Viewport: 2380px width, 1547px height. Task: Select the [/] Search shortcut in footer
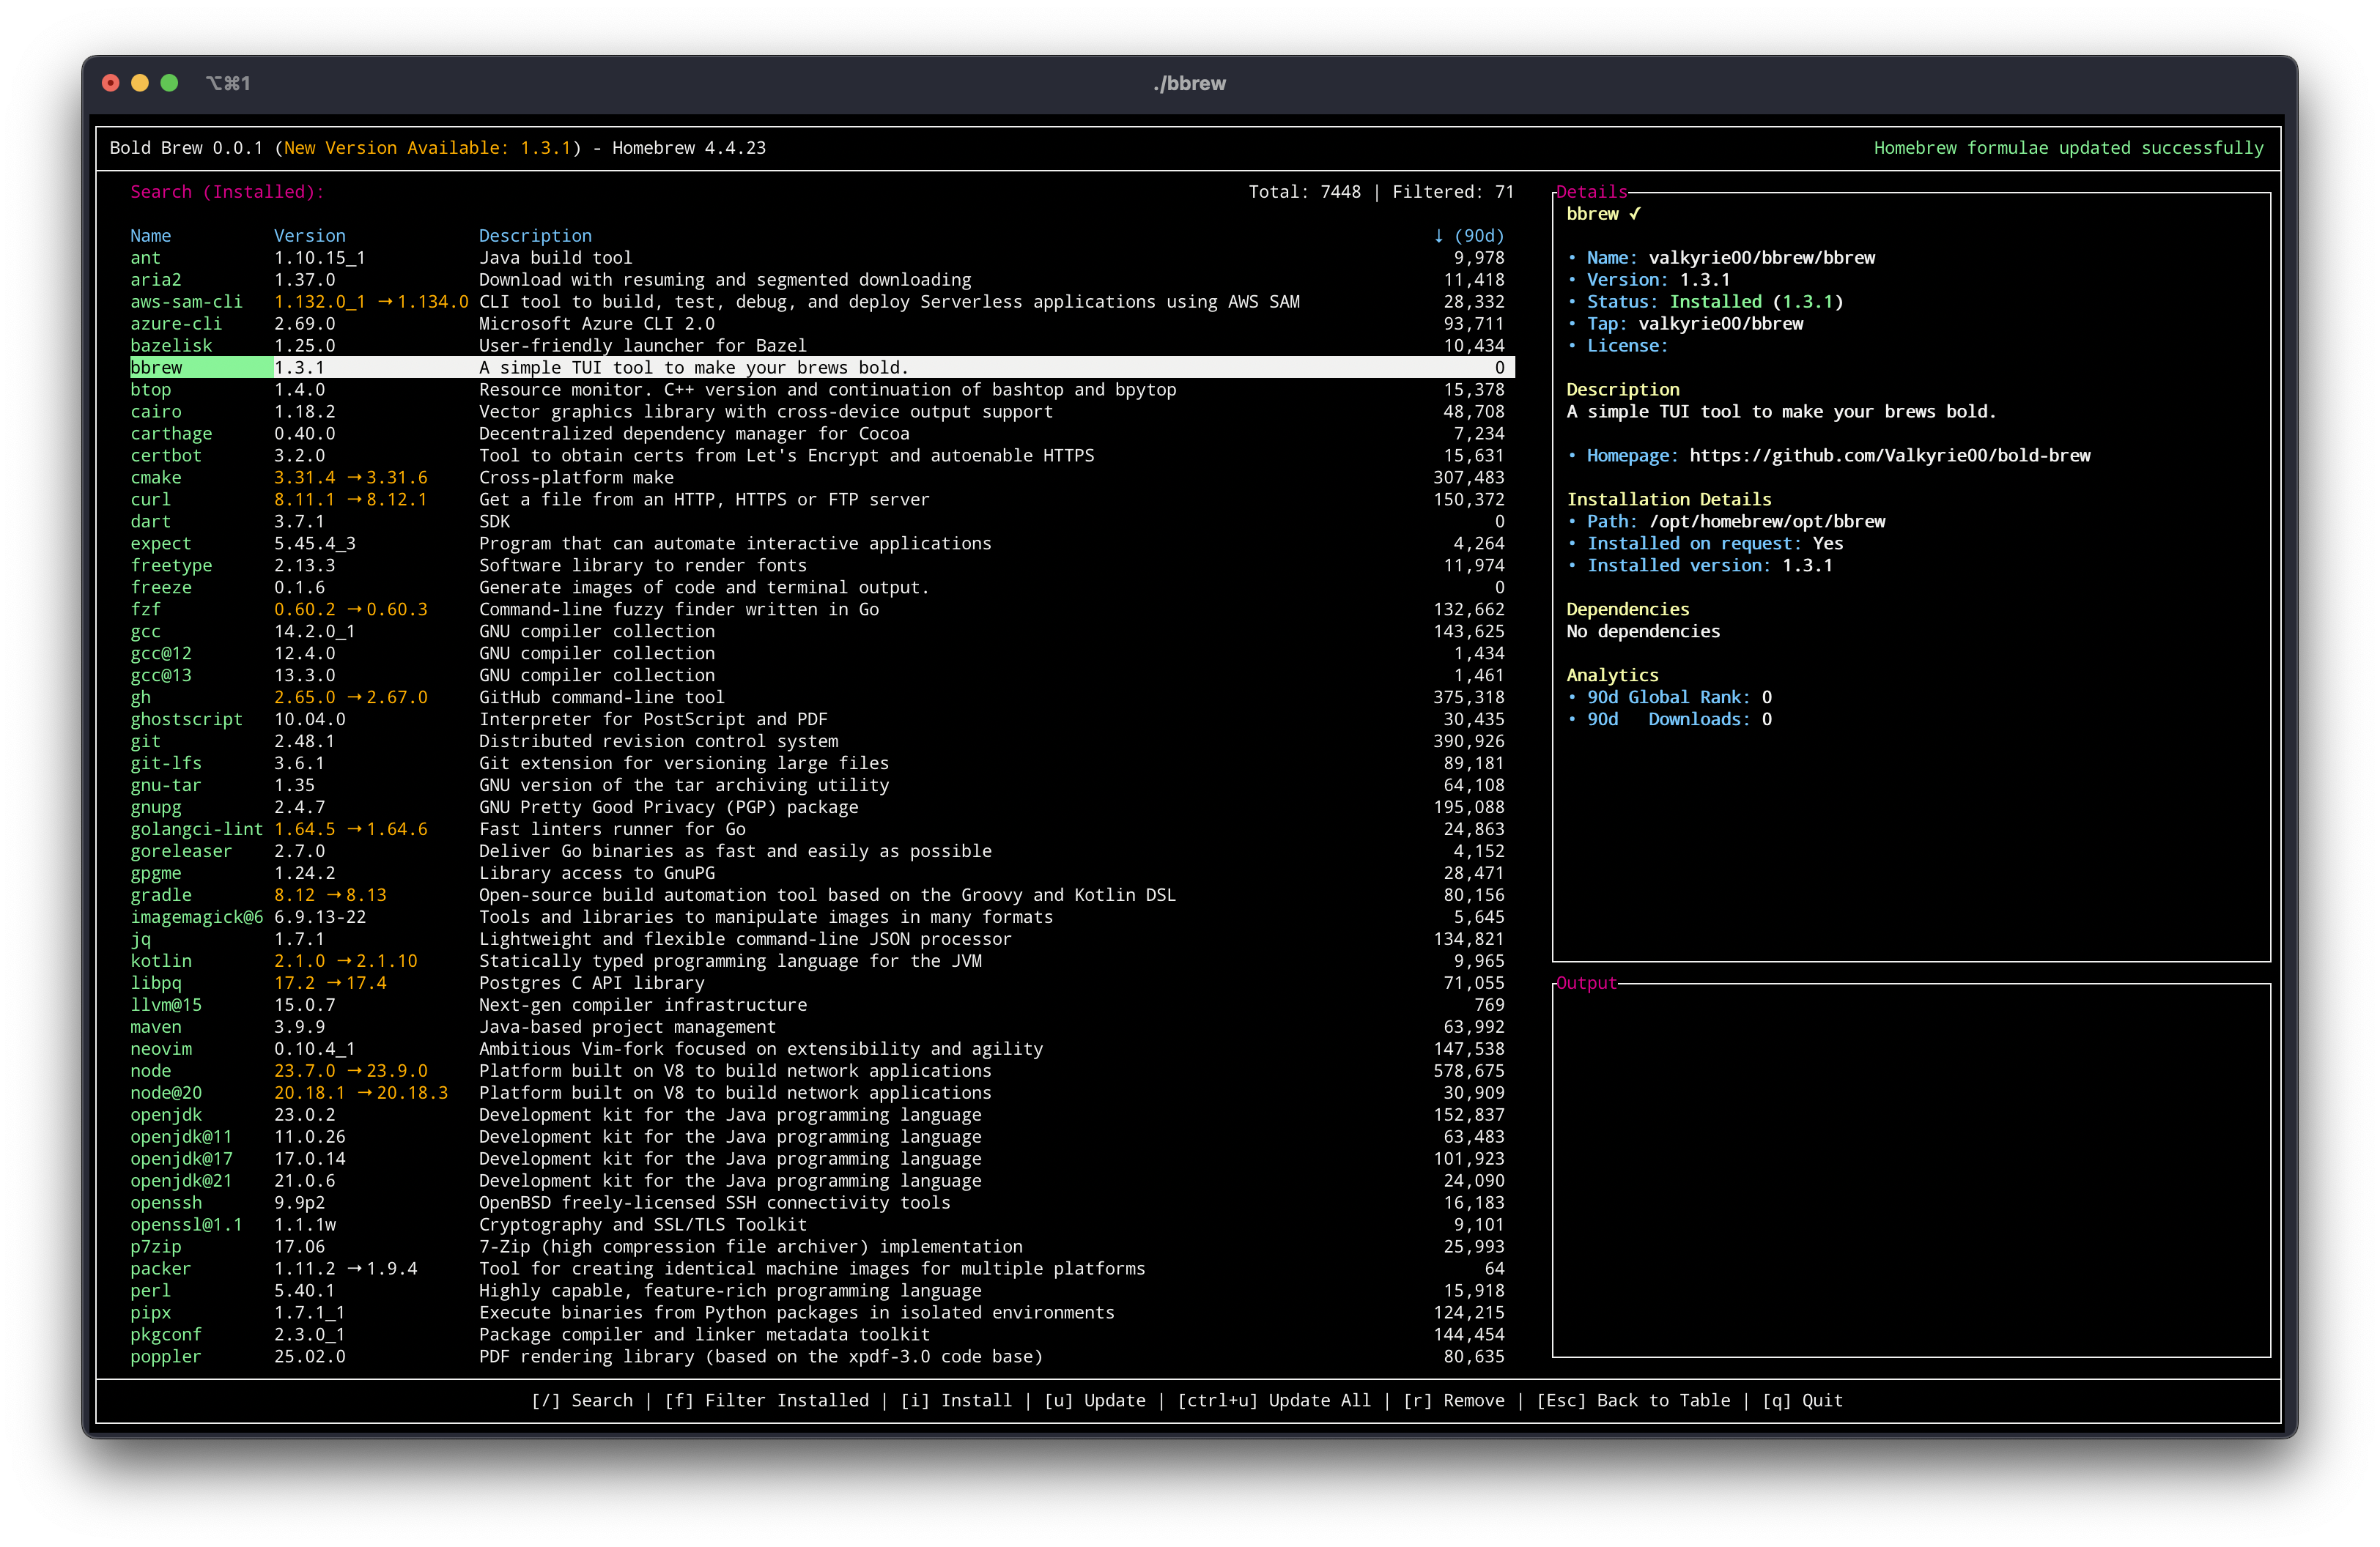[x=582, y=1400]
